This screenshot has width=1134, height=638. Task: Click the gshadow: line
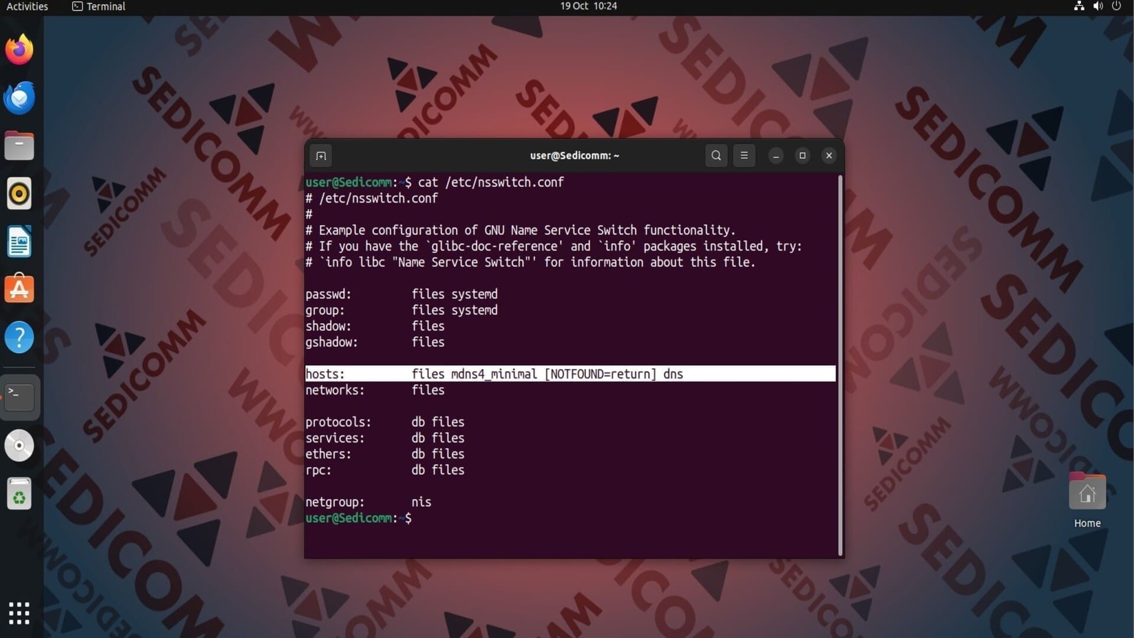pyautogui.click(x=375, y=342)
